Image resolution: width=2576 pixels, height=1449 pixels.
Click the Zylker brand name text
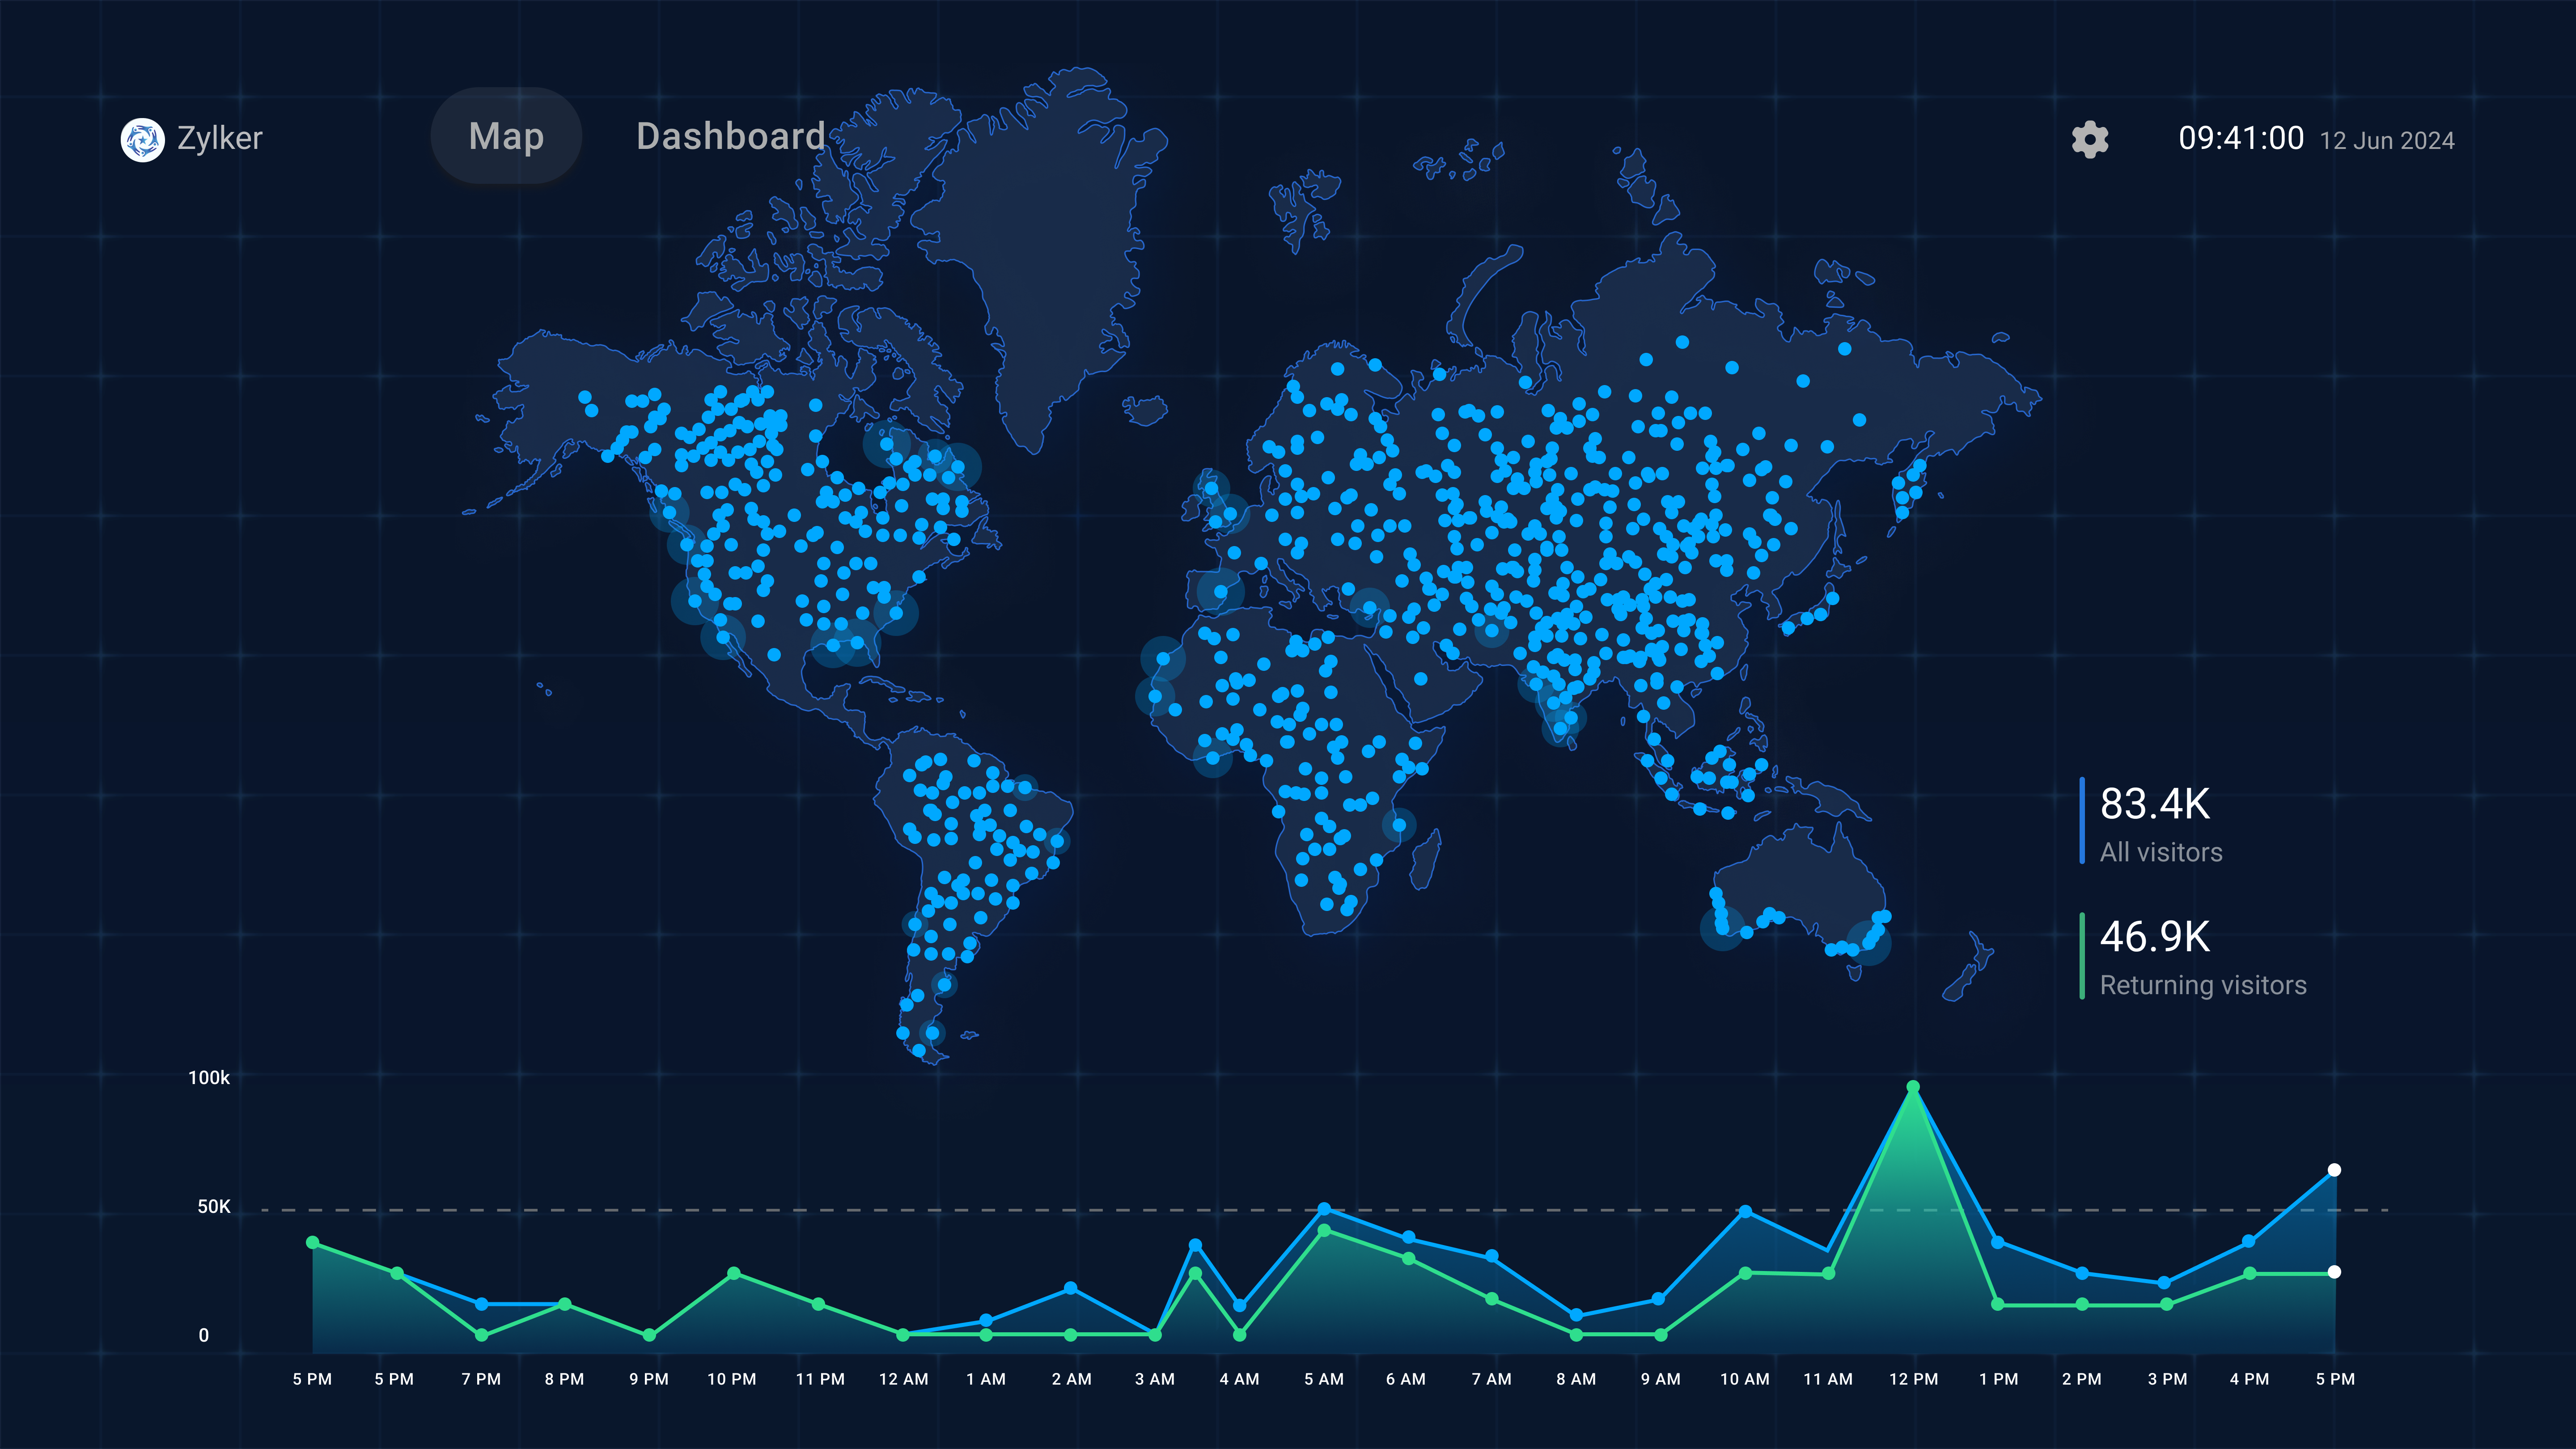[x=219, y=138]
